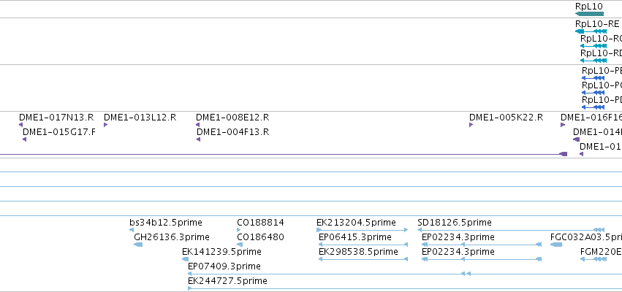Click the CO188814 arrow marker
Viewport: 622px width, 292px height.
click(239, 230)
